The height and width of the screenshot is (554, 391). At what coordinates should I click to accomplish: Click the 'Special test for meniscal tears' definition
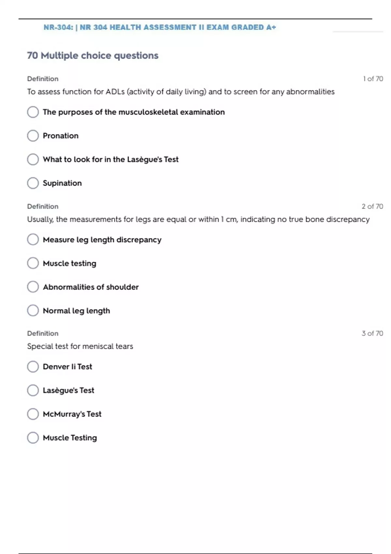pos(80,346)
